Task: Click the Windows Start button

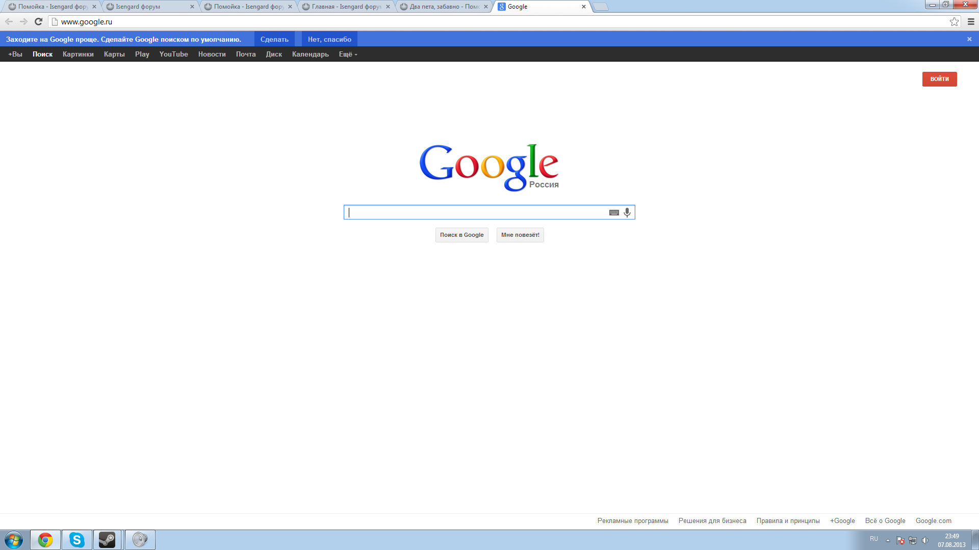Action: pyautogui.click(x=11, y=540)
